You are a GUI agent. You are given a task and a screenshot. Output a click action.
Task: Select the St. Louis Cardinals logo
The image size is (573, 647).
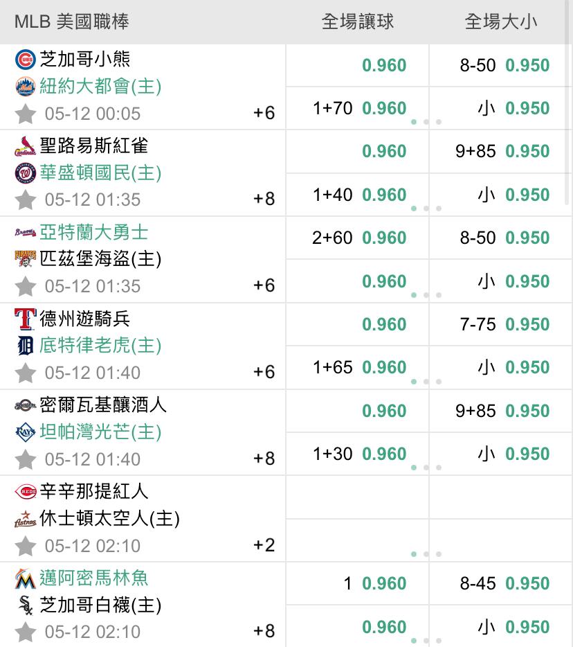click(x=25, y=146)
